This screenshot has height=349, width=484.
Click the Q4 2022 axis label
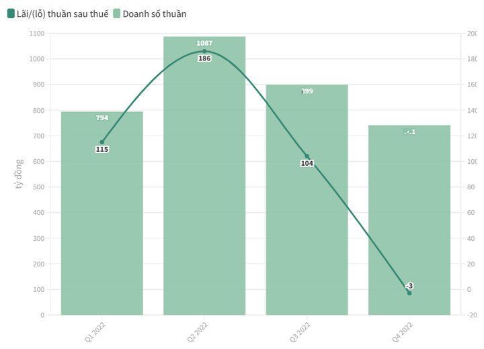tap(402, 332)
